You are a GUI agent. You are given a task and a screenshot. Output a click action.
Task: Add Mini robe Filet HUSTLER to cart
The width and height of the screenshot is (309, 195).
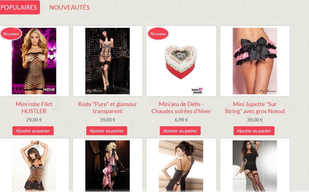[x=33, y=131]
